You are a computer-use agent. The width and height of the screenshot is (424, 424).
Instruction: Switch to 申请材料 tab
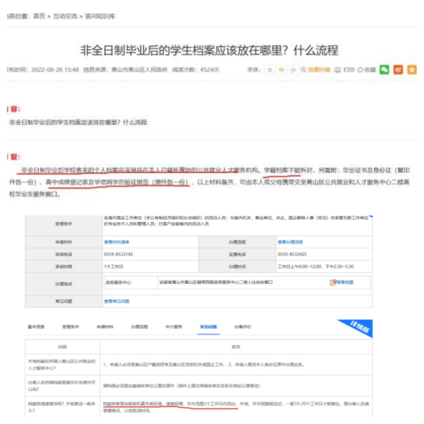click(x=105, y=326)
